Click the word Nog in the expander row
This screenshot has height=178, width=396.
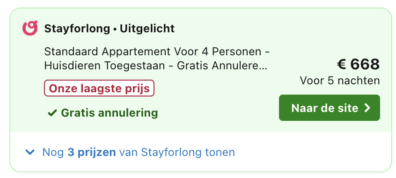coord(53,152)
